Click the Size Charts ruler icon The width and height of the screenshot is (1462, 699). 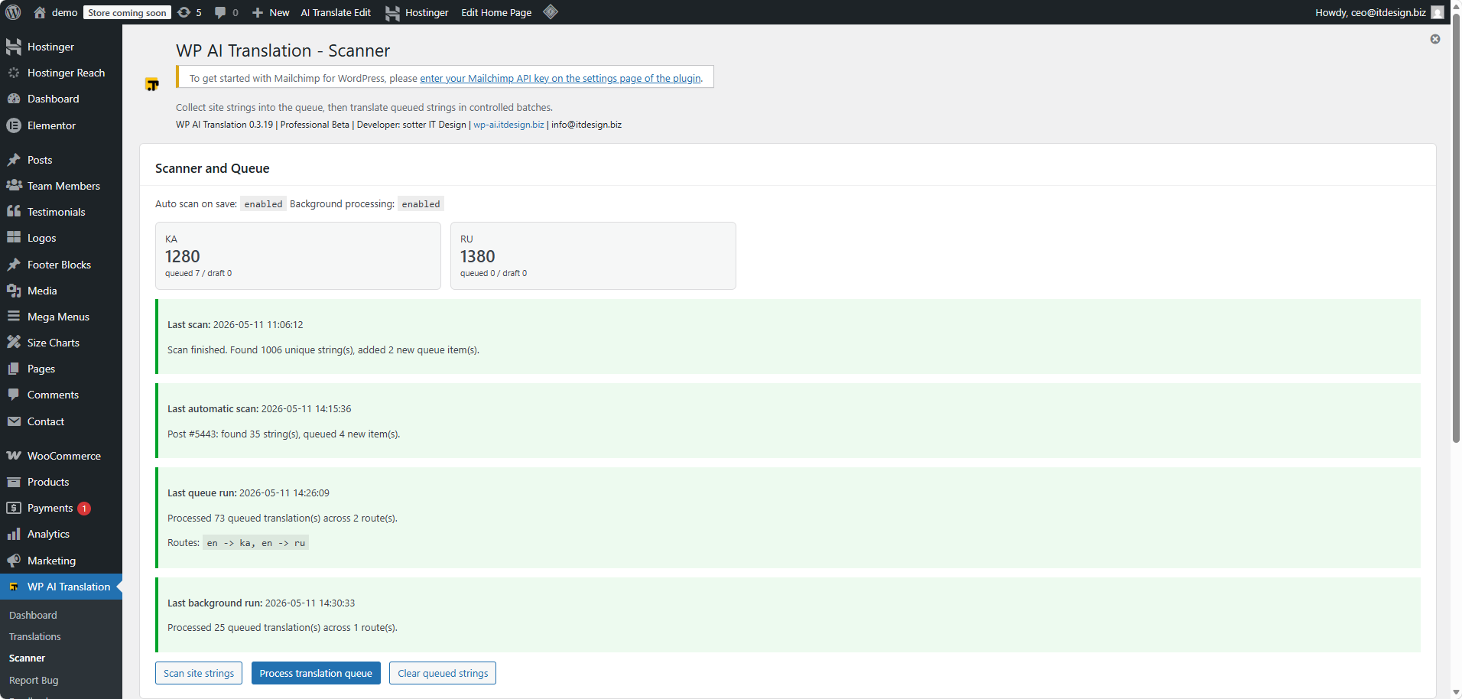[14, 343]
